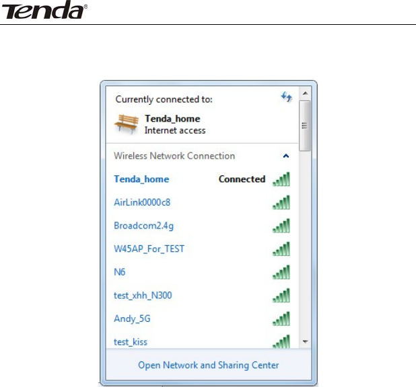Screen dimensions: 416x387
Task: Select the AirLink0000c8 network
Action: tap(202, 203)
